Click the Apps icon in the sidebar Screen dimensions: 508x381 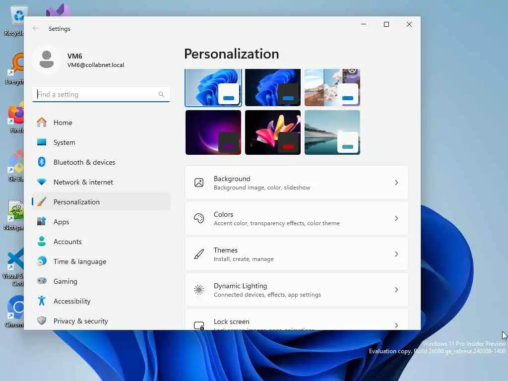click(42, 222)
